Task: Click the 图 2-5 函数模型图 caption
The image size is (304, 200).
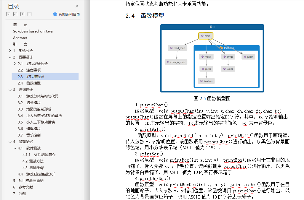Action: pyautogui.click(x=212, y=99)
